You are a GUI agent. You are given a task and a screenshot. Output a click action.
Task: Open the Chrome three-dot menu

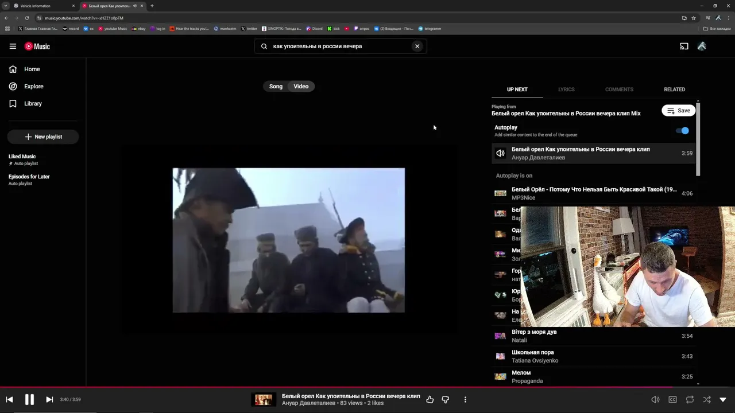pyautogui.click(x=728, y=18)
